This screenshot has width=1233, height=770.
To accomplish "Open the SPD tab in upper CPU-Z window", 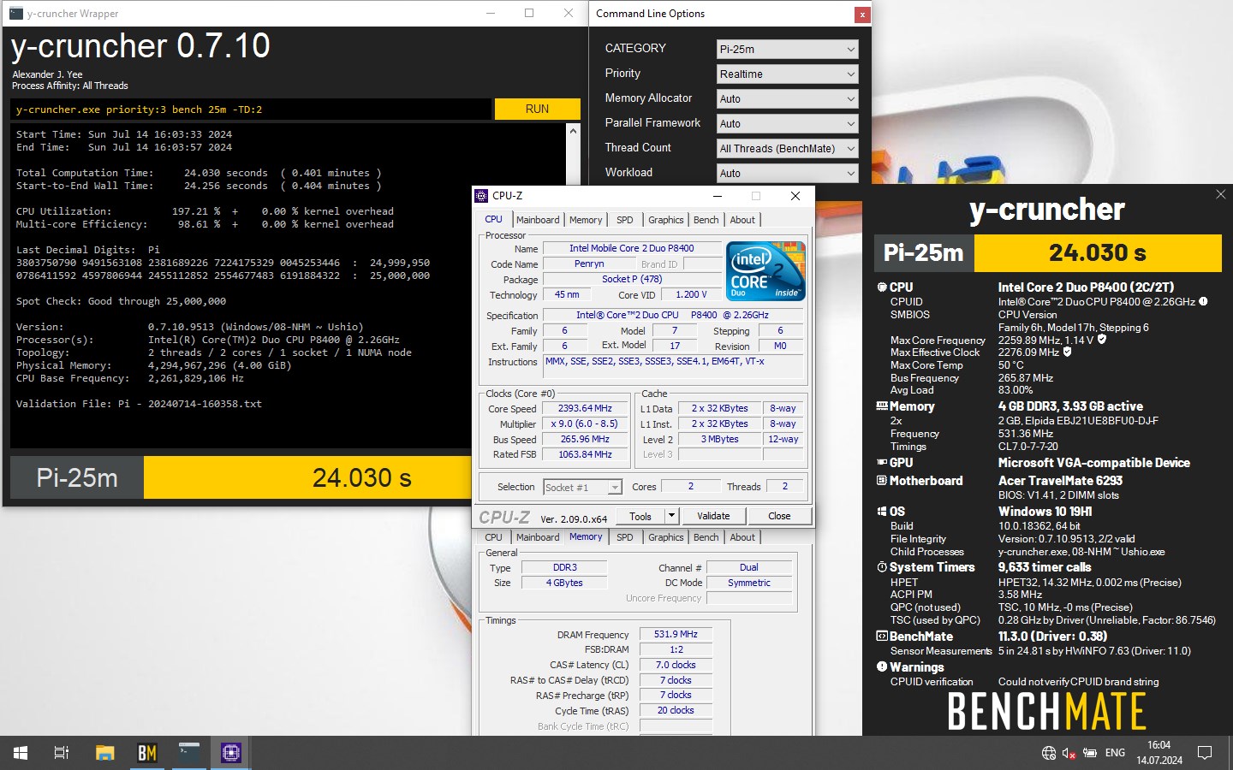I will [625, 220].
